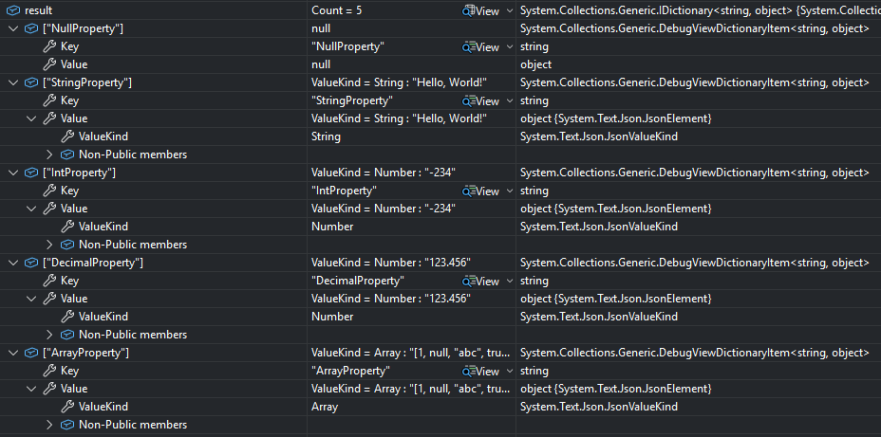Expand Non-Public members under StringProperty
The width and height of the screenshot is (881, 437).
[49, 155]
